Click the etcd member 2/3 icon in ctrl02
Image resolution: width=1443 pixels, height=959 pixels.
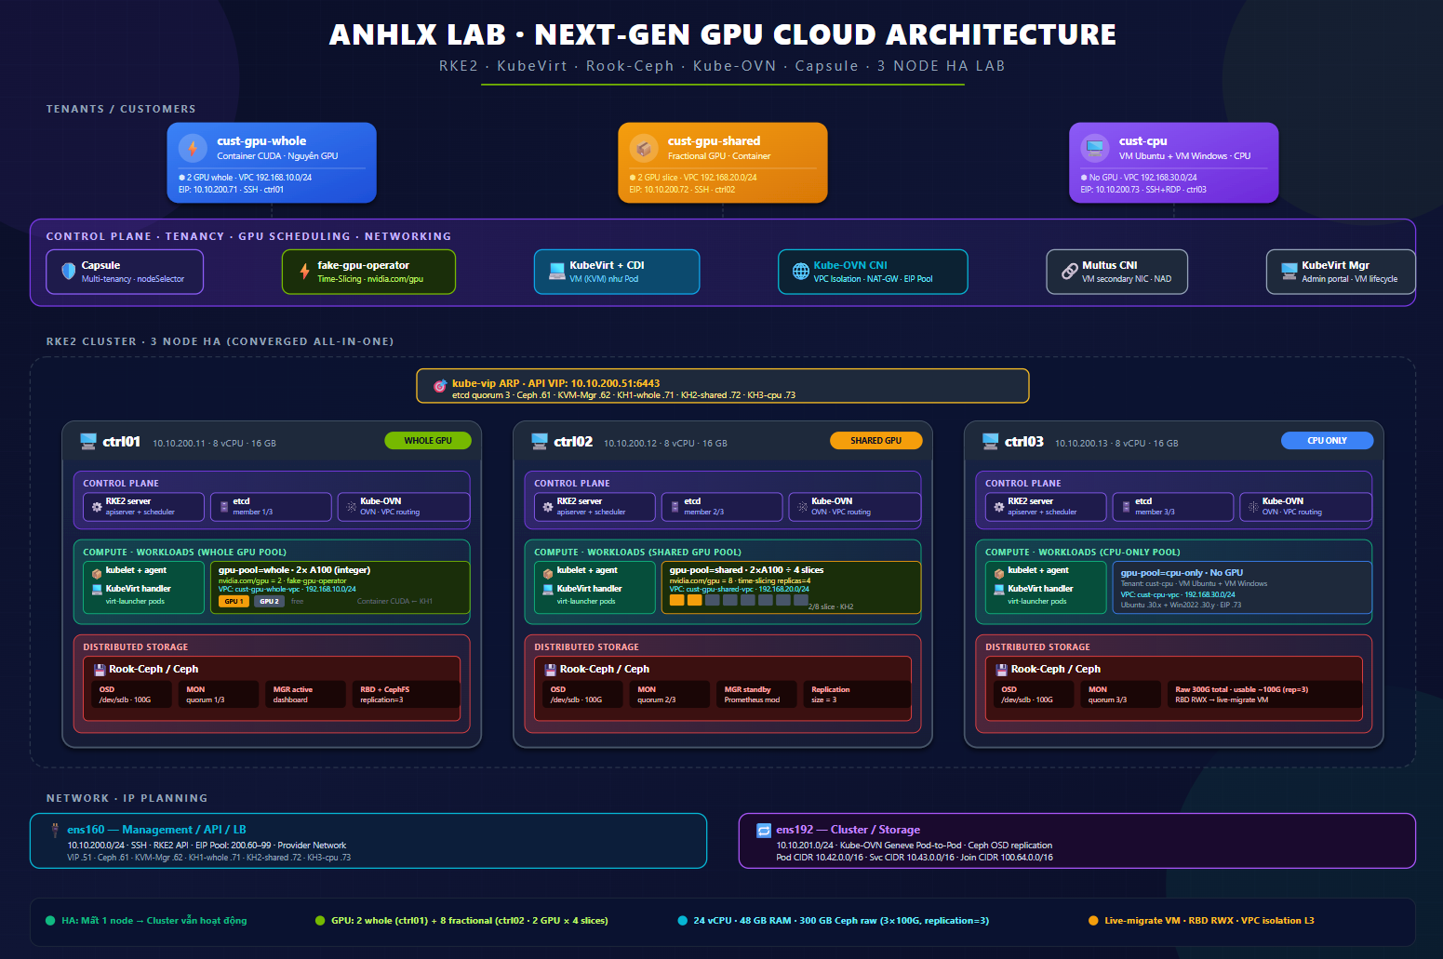[x=675, y=507]
